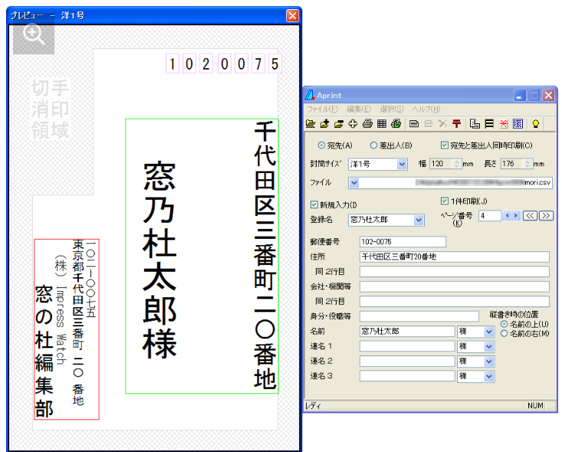Click the 身分・役職等 input field
Image resolution: width=562 pixels, height=452 pixels.
[419, 316]
